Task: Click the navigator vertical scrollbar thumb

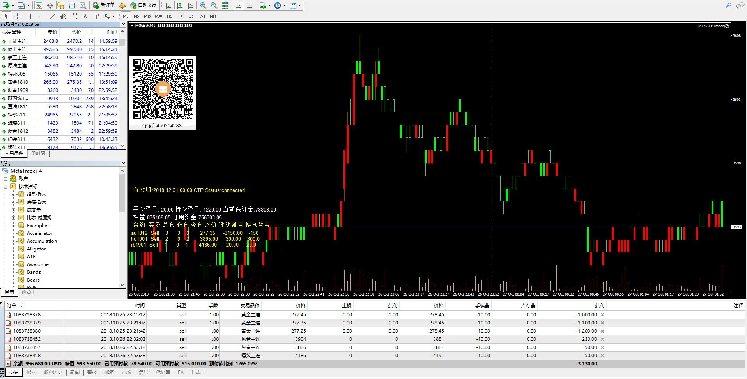Action: [x=122, y=193]
